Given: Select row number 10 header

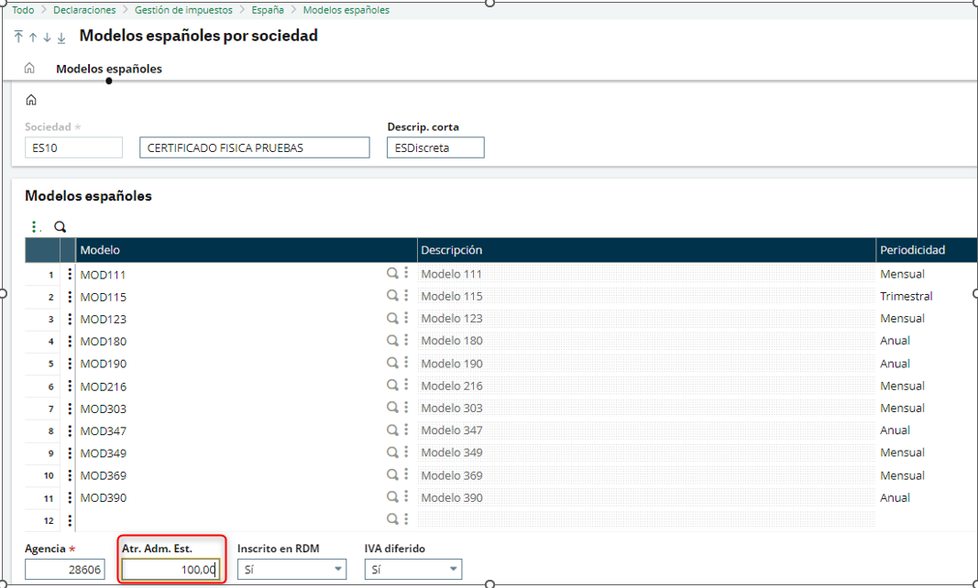Looking at the screenshot, I should [42, 475].
